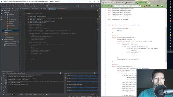This screenshot has width=173, height=97.
Task: Open the 4:46 AM compilation completed link
Action: click(85, 76)
